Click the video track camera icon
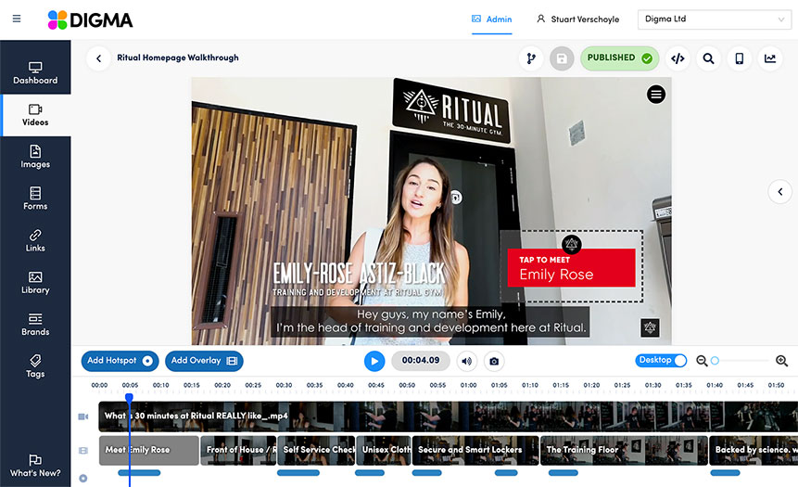The width and height of the screenshot is (798, 487). (x=83, y=417)
